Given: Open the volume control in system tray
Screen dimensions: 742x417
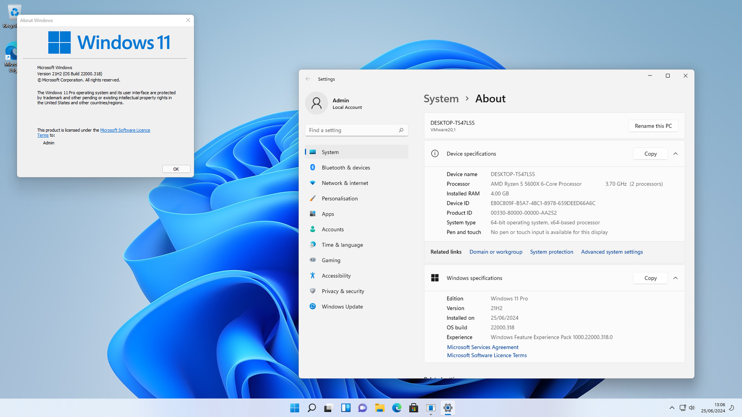Looking at the screenshot, I should pyautogui.click(x=692, y=408).
